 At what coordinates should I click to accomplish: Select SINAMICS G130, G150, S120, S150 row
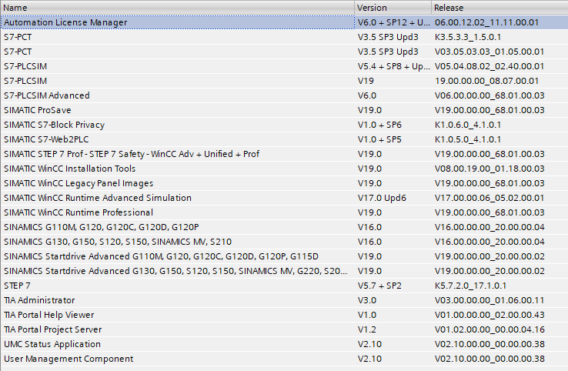coord(284,242)
